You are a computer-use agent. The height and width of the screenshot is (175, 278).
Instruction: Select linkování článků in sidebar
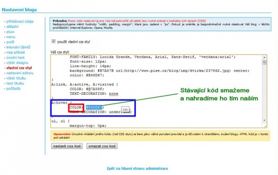[18, 47]
